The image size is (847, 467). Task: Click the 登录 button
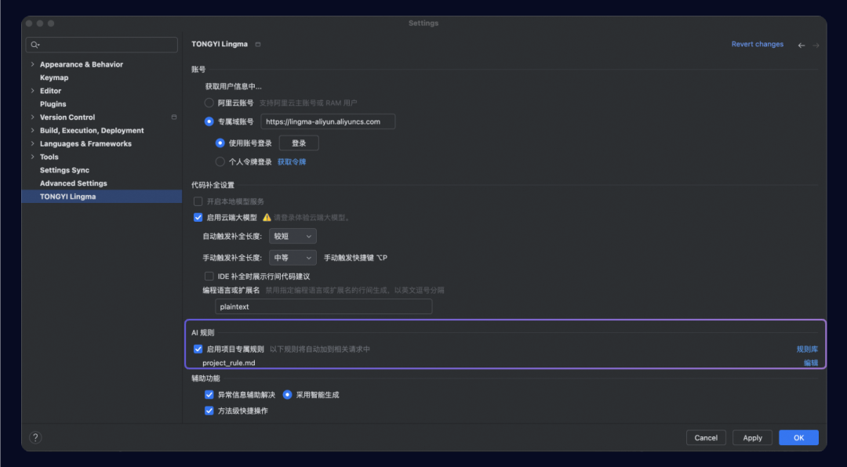(x=299, y=143)
